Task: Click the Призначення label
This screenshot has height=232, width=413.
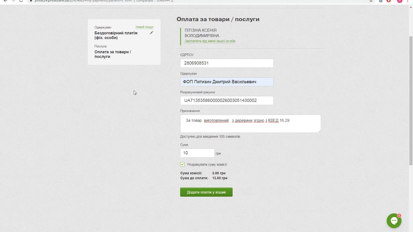Action: [x=190, y=111]
